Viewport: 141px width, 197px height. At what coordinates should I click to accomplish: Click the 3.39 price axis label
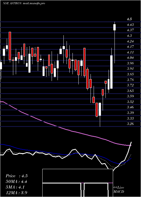[x=130, y=113]
